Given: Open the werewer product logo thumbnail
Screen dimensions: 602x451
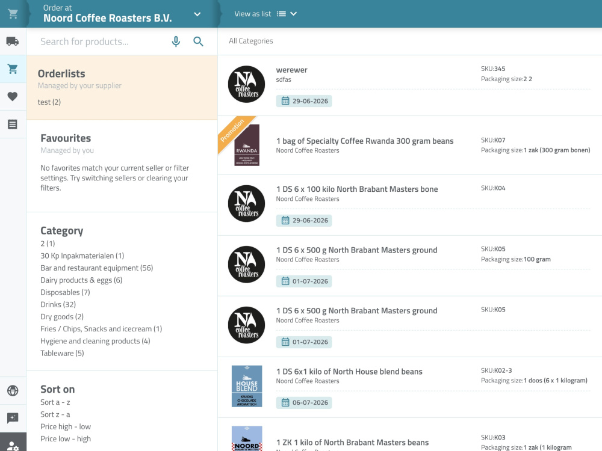Looking at the screenshot, I should point(246,84).
